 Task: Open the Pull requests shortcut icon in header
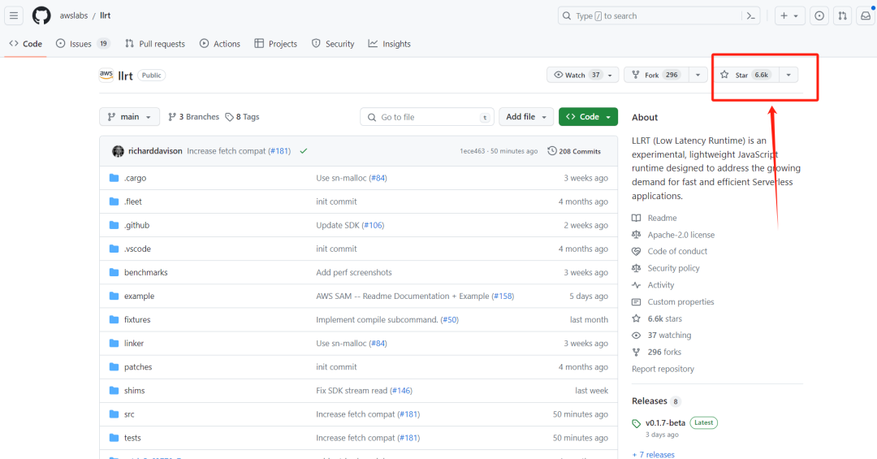click(842, 15)
